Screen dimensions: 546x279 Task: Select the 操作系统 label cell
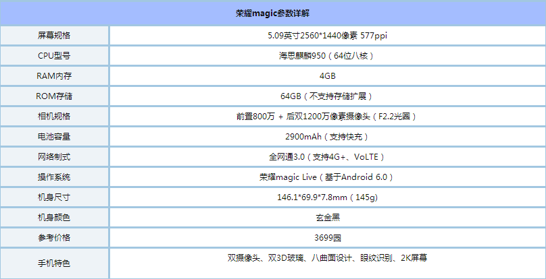coord(54,177)
